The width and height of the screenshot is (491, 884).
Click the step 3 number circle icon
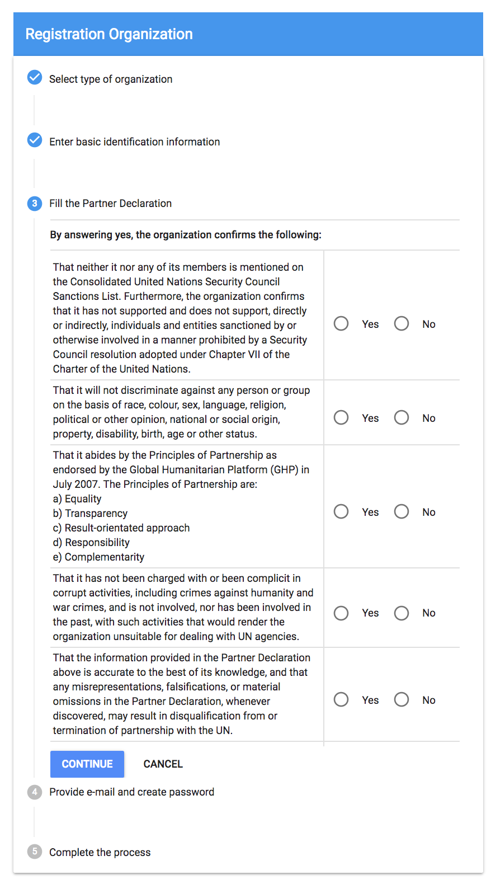pyautogui.click(x=35, y=204)
